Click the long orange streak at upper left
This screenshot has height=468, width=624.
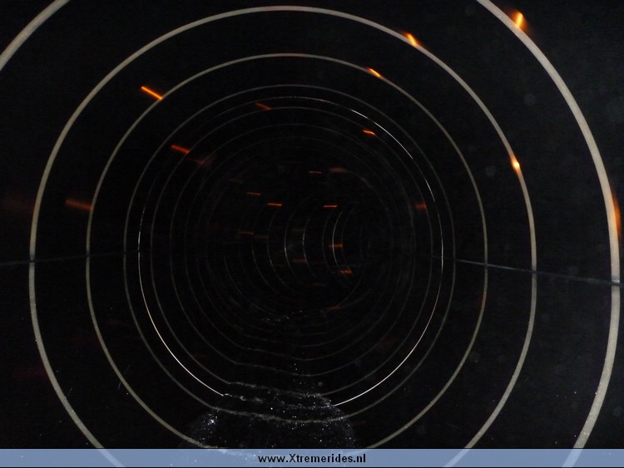point(151,93)
